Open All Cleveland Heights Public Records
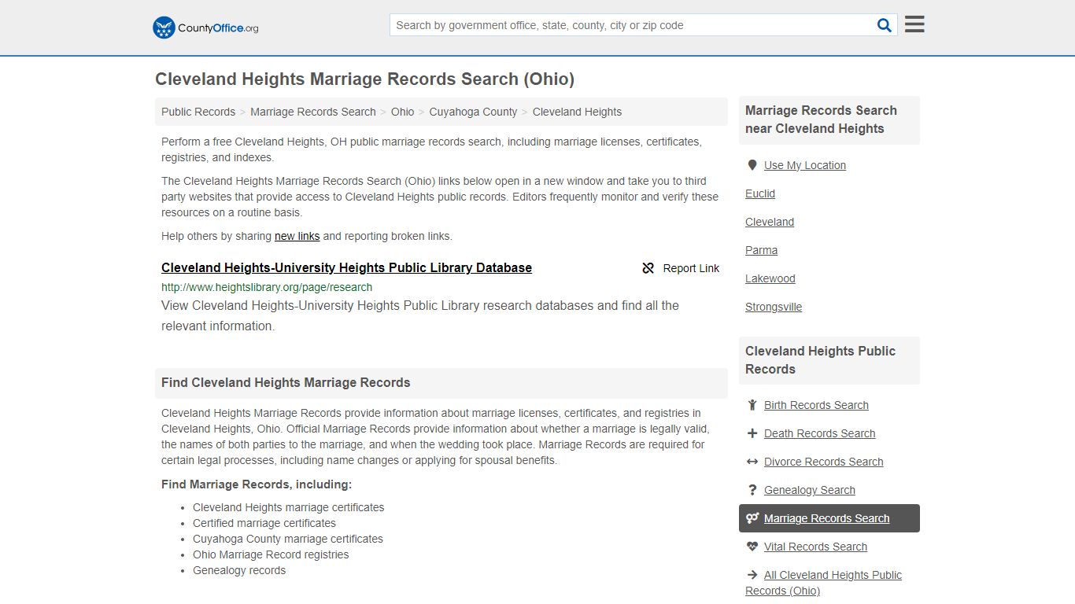1075x604 pixels. [x=823, y=583]
